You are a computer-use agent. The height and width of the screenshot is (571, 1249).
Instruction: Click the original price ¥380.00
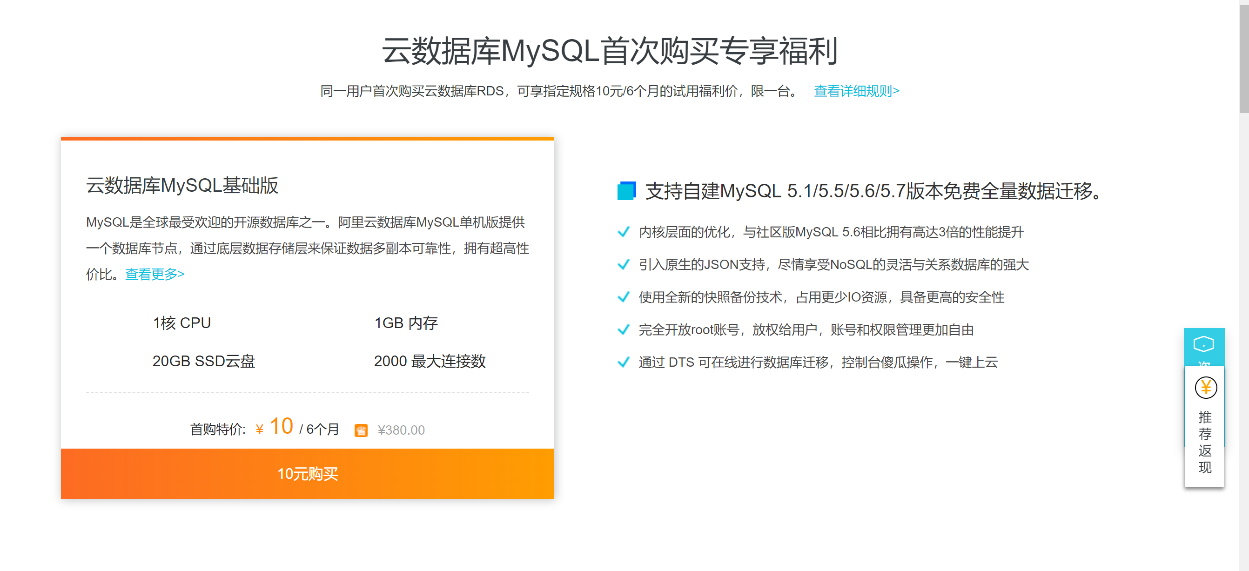click(401, 430)
